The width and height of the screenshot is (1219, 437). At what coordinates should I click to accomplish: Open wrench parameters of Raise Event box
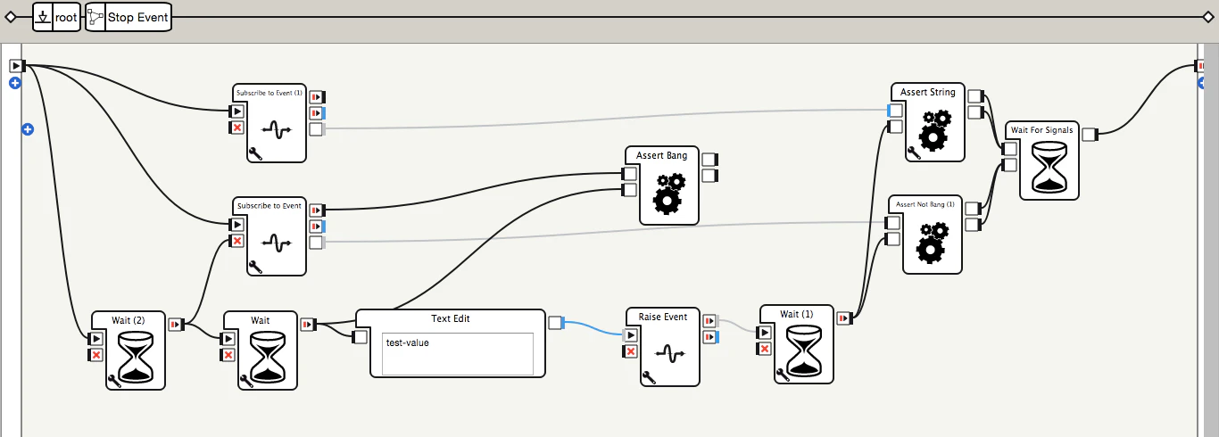649,377
